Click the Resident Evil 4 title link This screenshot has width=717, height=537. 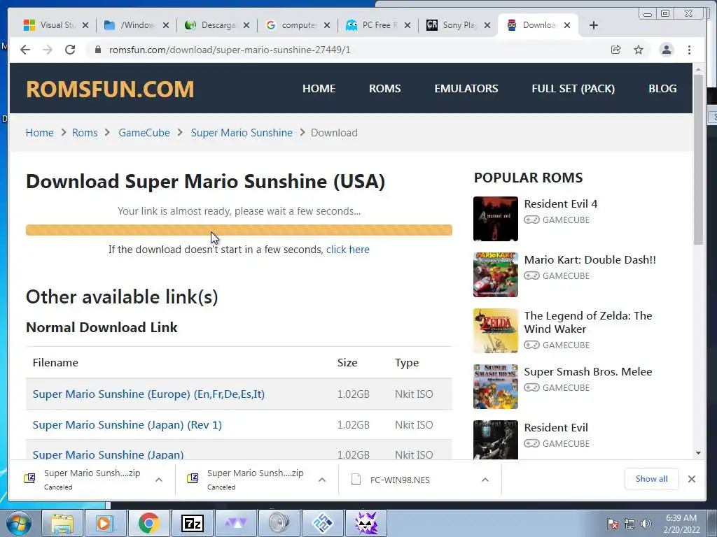pyautogui.click(x=561, y=204)
